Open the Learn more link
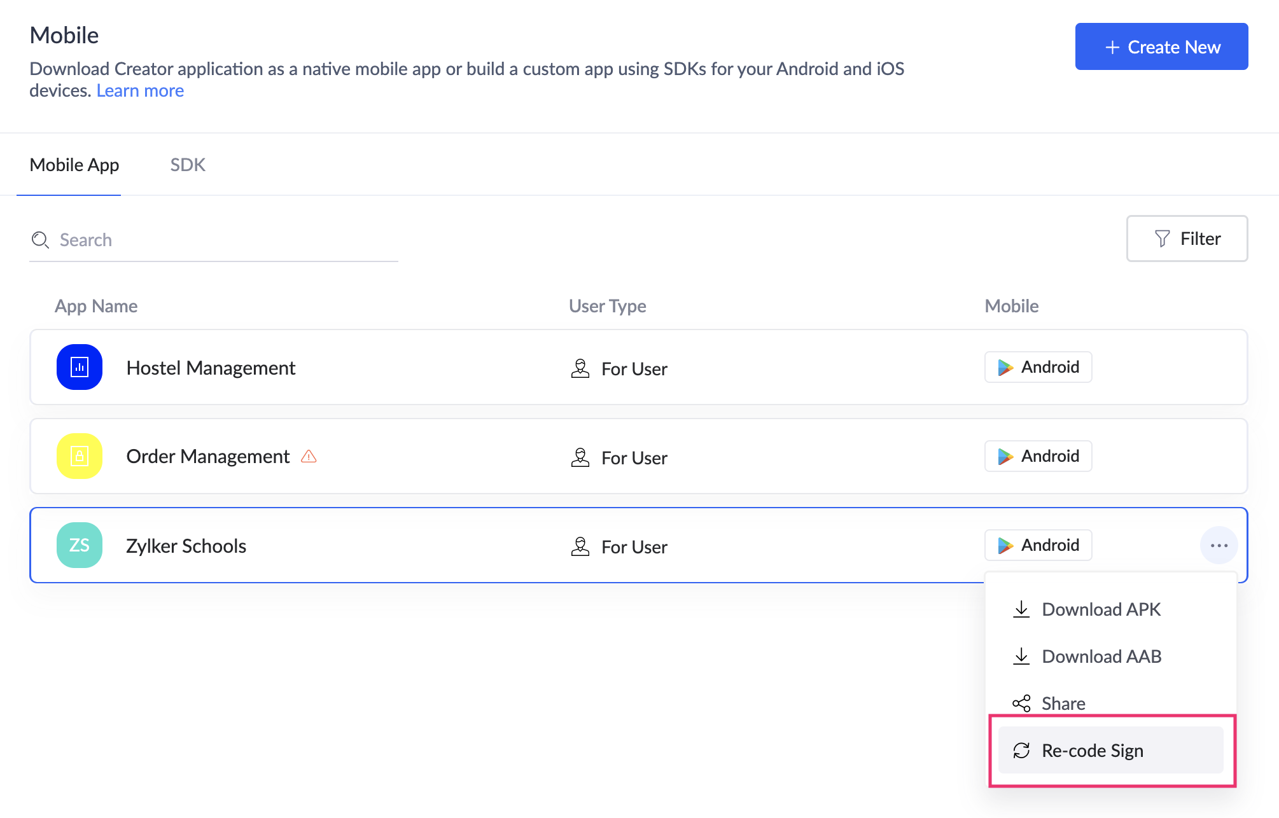 140,91
